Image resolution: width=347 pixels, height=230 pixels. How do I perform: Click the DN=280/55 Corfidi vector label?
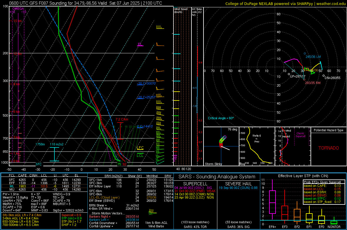[332, 78]
